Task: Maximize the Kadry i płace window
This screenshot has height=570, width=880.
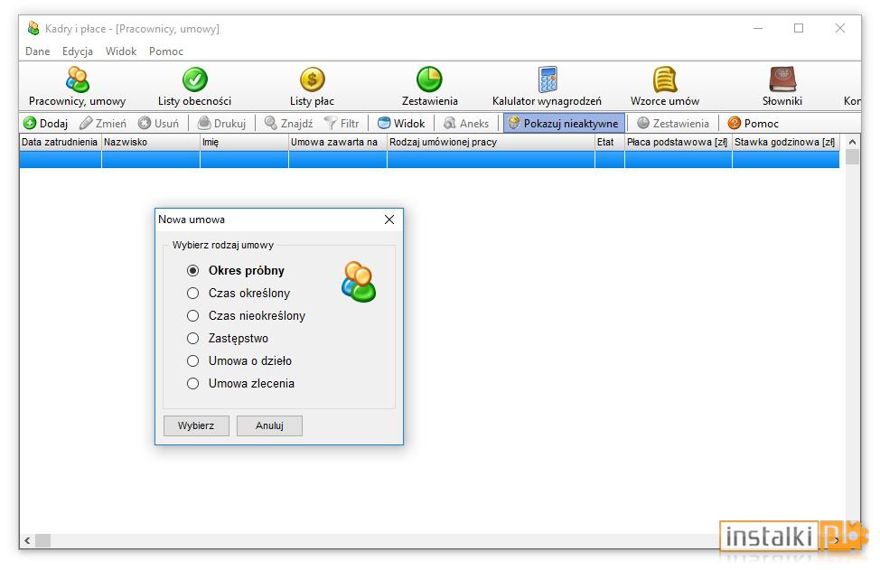Action: [x=799, y=28]
